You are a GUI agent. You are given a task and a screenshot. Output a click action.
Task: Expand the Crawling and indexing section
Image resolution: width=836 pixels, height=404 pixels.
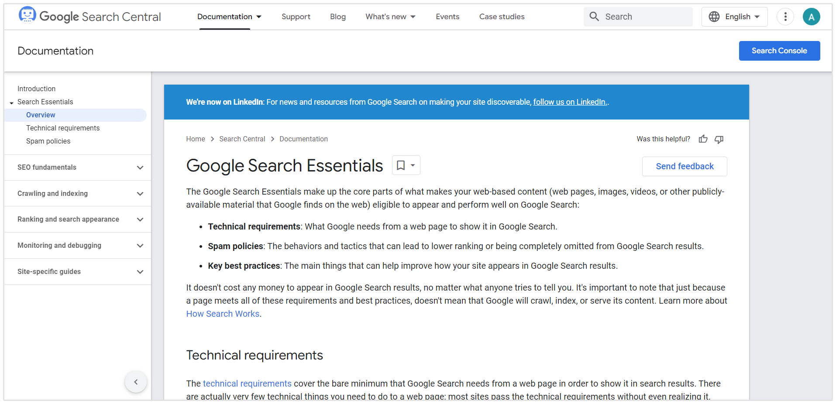tap(140, 194)
